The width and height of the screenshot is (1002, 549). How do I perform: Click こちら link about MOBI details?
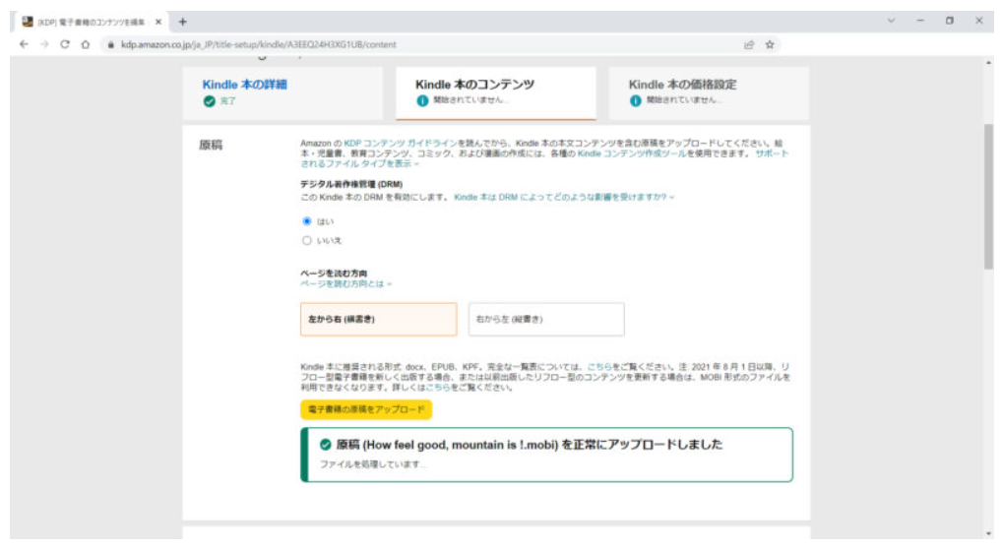438,388
